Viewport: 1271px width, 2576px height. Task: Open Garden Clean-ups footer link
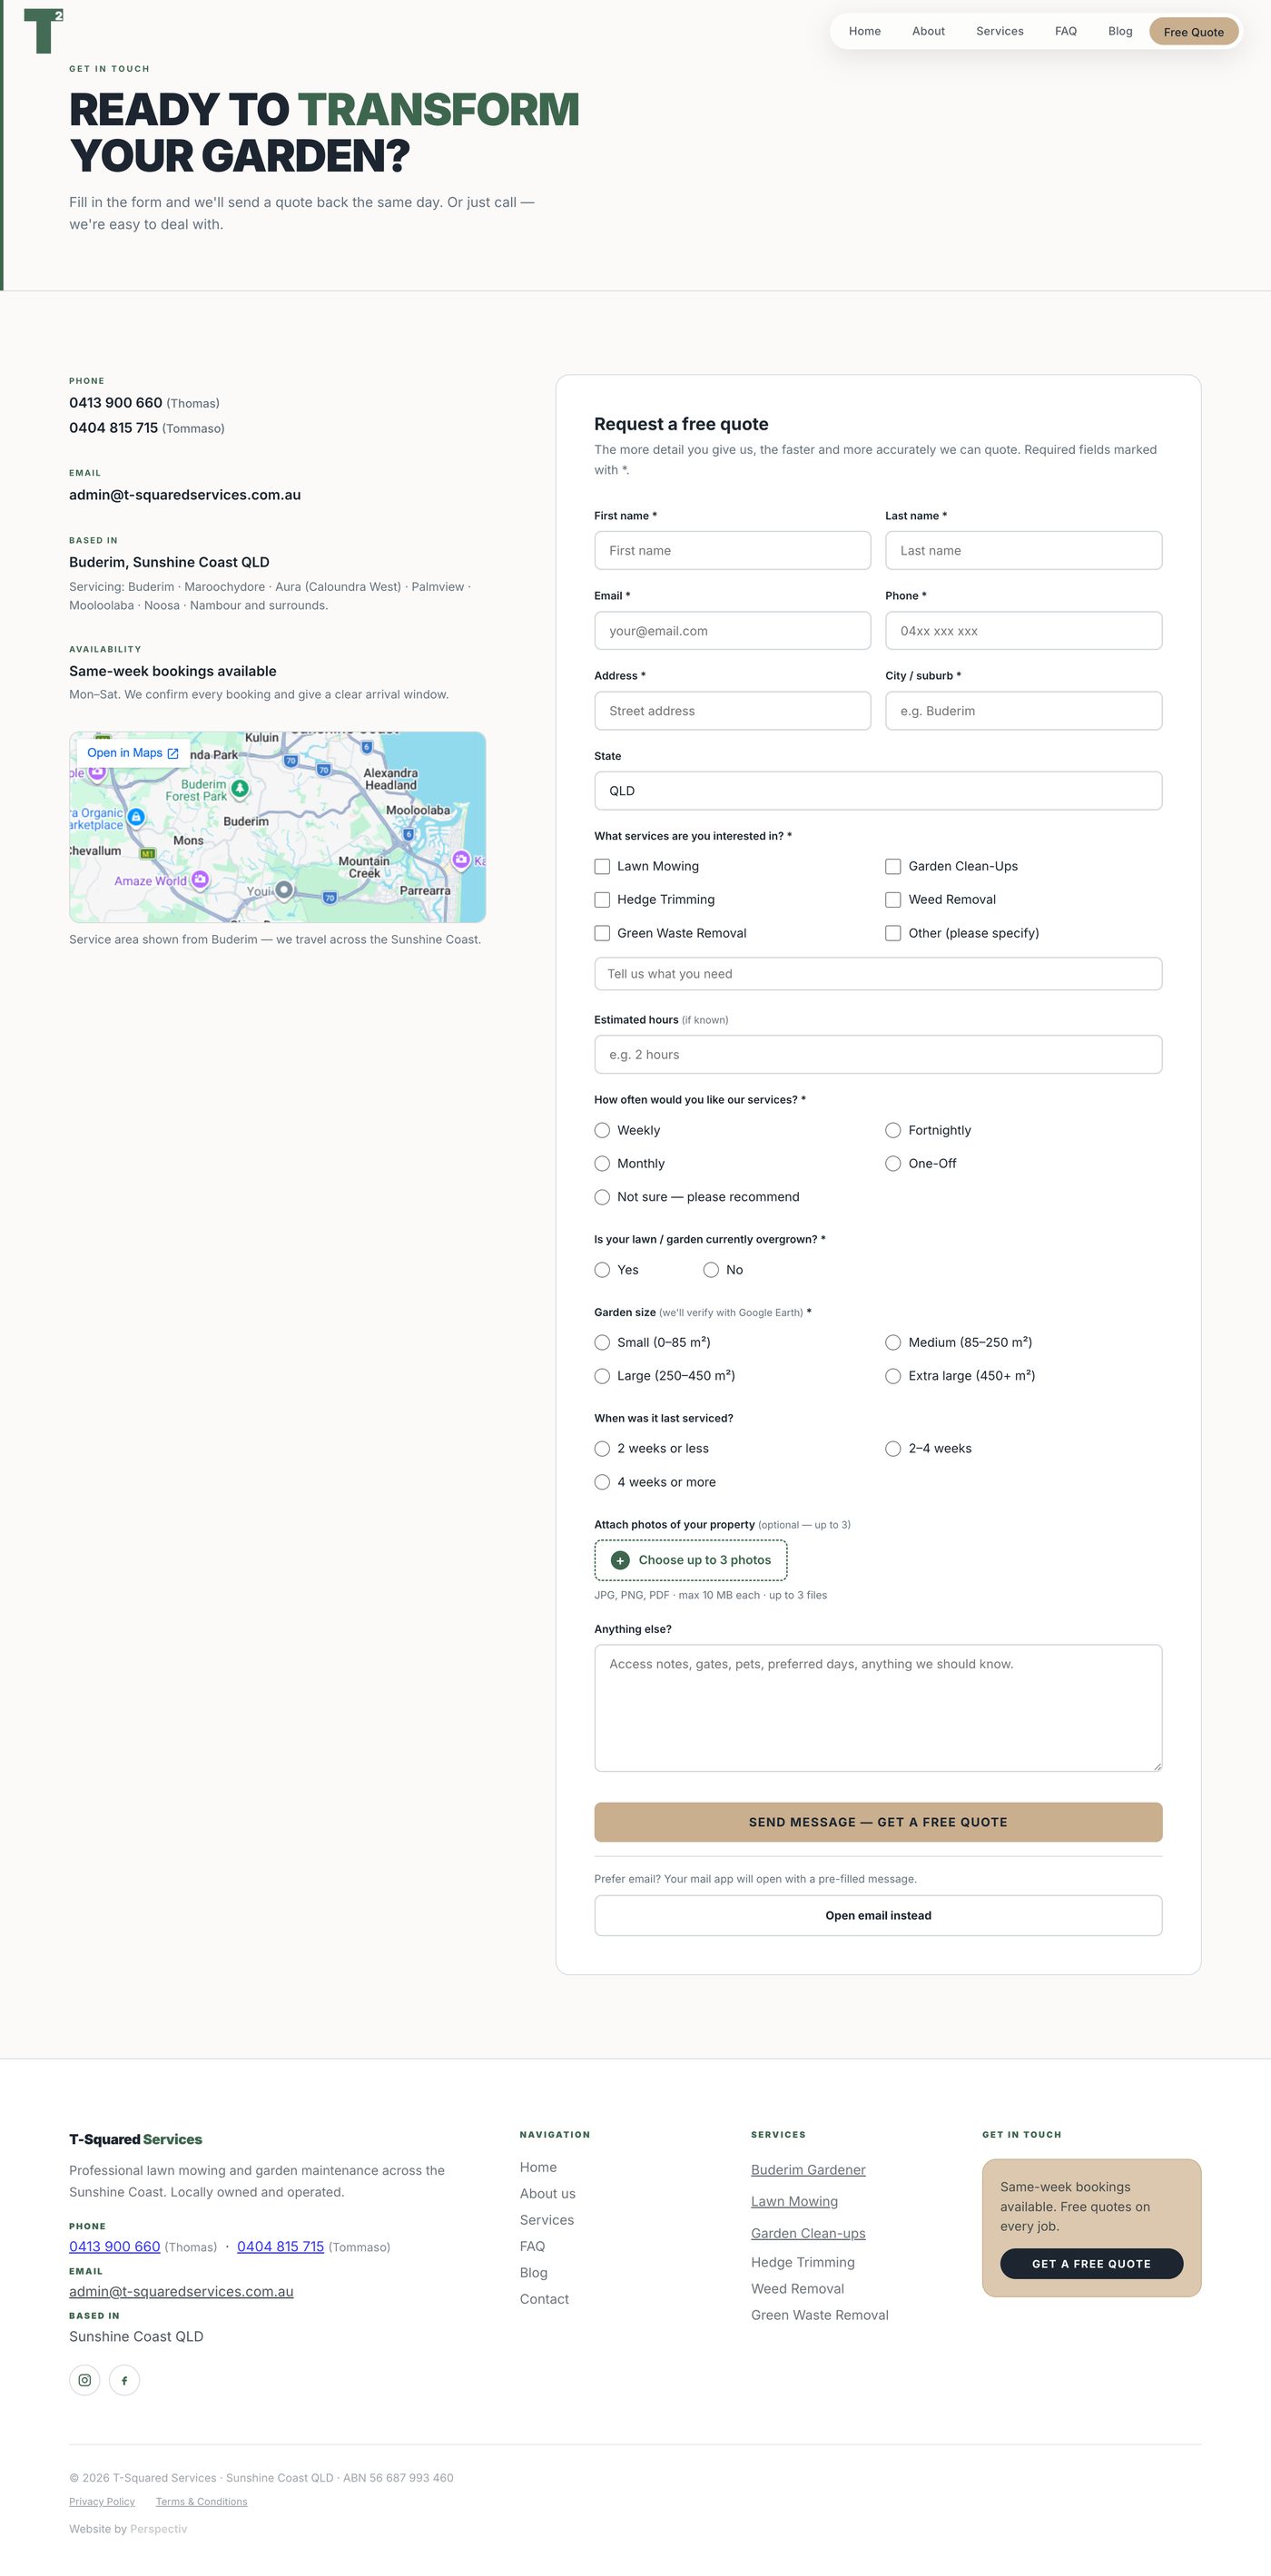(808, 2234)
